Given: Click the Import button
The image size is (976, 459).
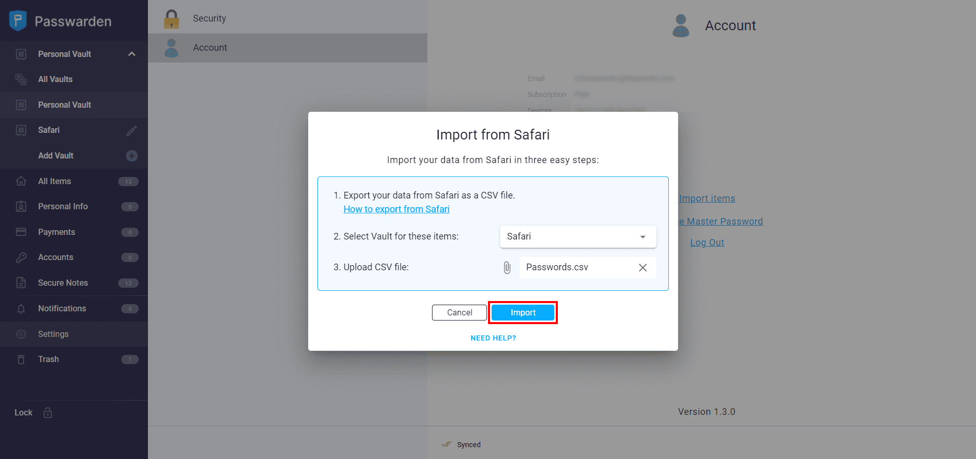Looking at the screenshot, I should (x=522, y=312).
